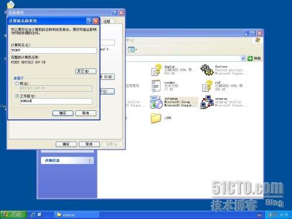Click the sysprep taskbar button

pyautogui.click(x=77, y=215)
